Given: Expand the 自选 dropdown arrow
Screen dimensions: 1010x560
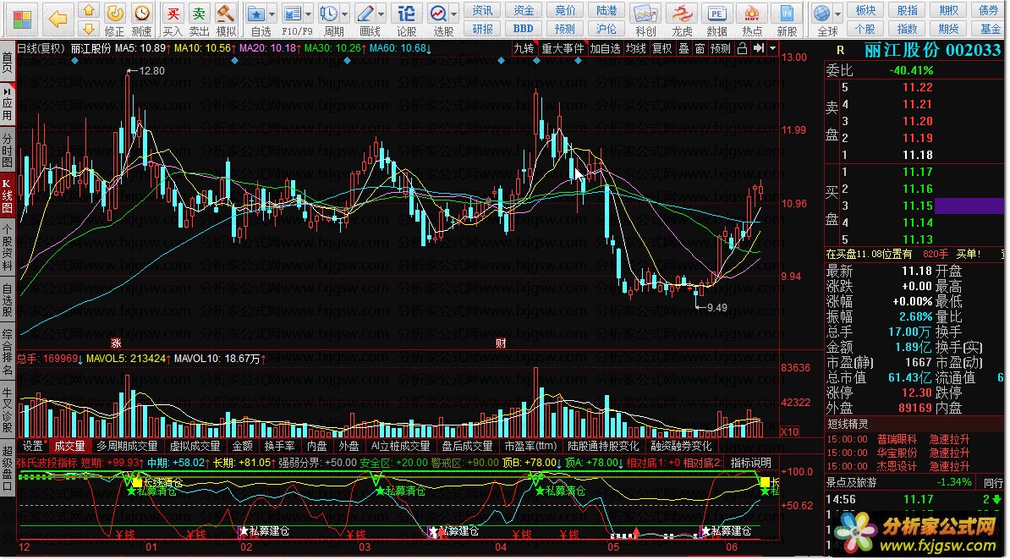Looking at the screenshot, I should (x=272, y=14).
